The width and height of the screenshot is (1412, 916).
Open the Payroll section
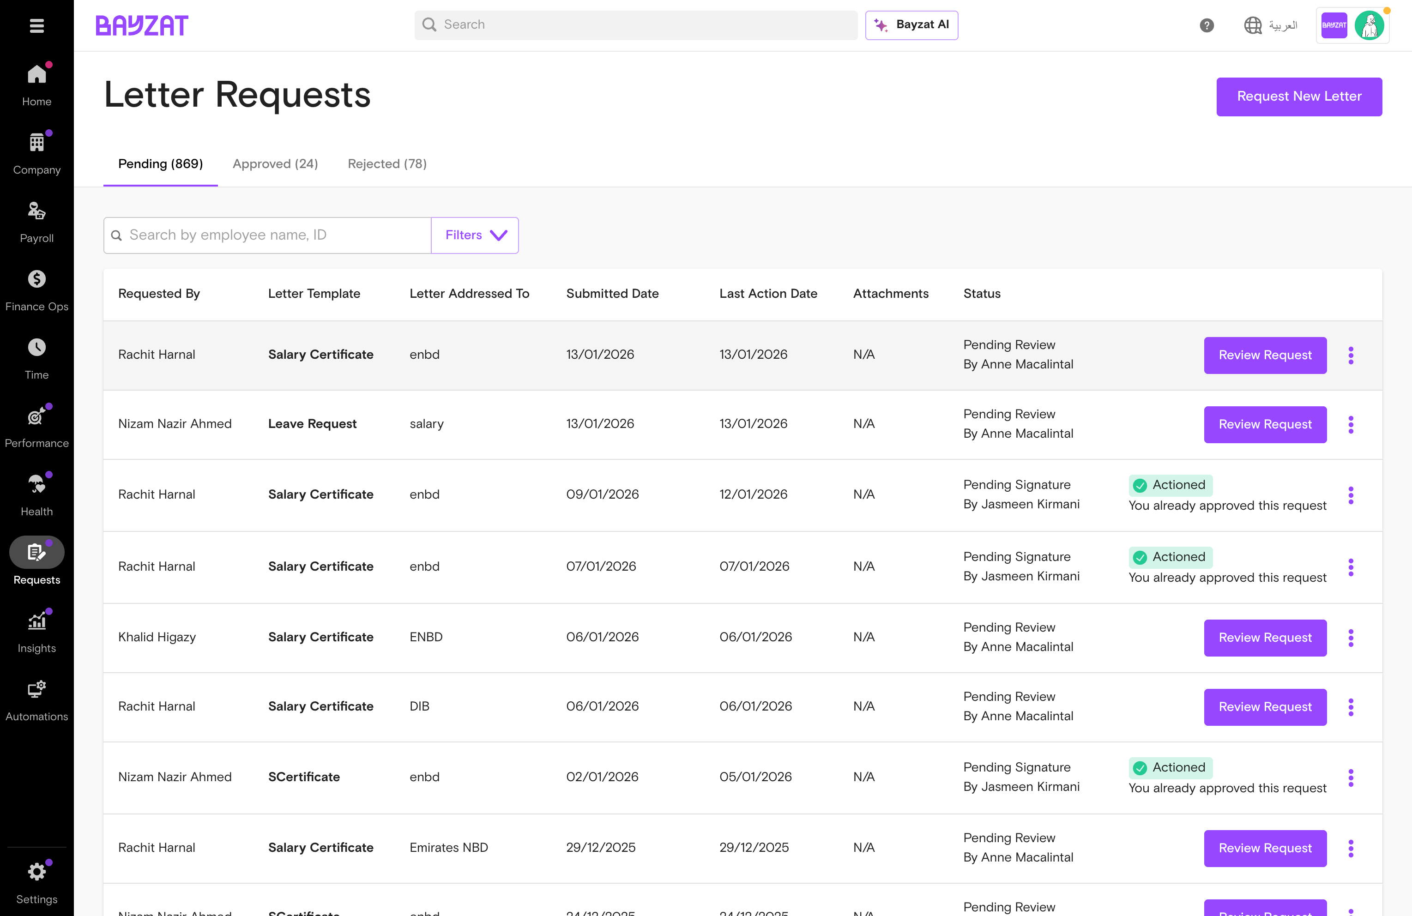(37, 222)
